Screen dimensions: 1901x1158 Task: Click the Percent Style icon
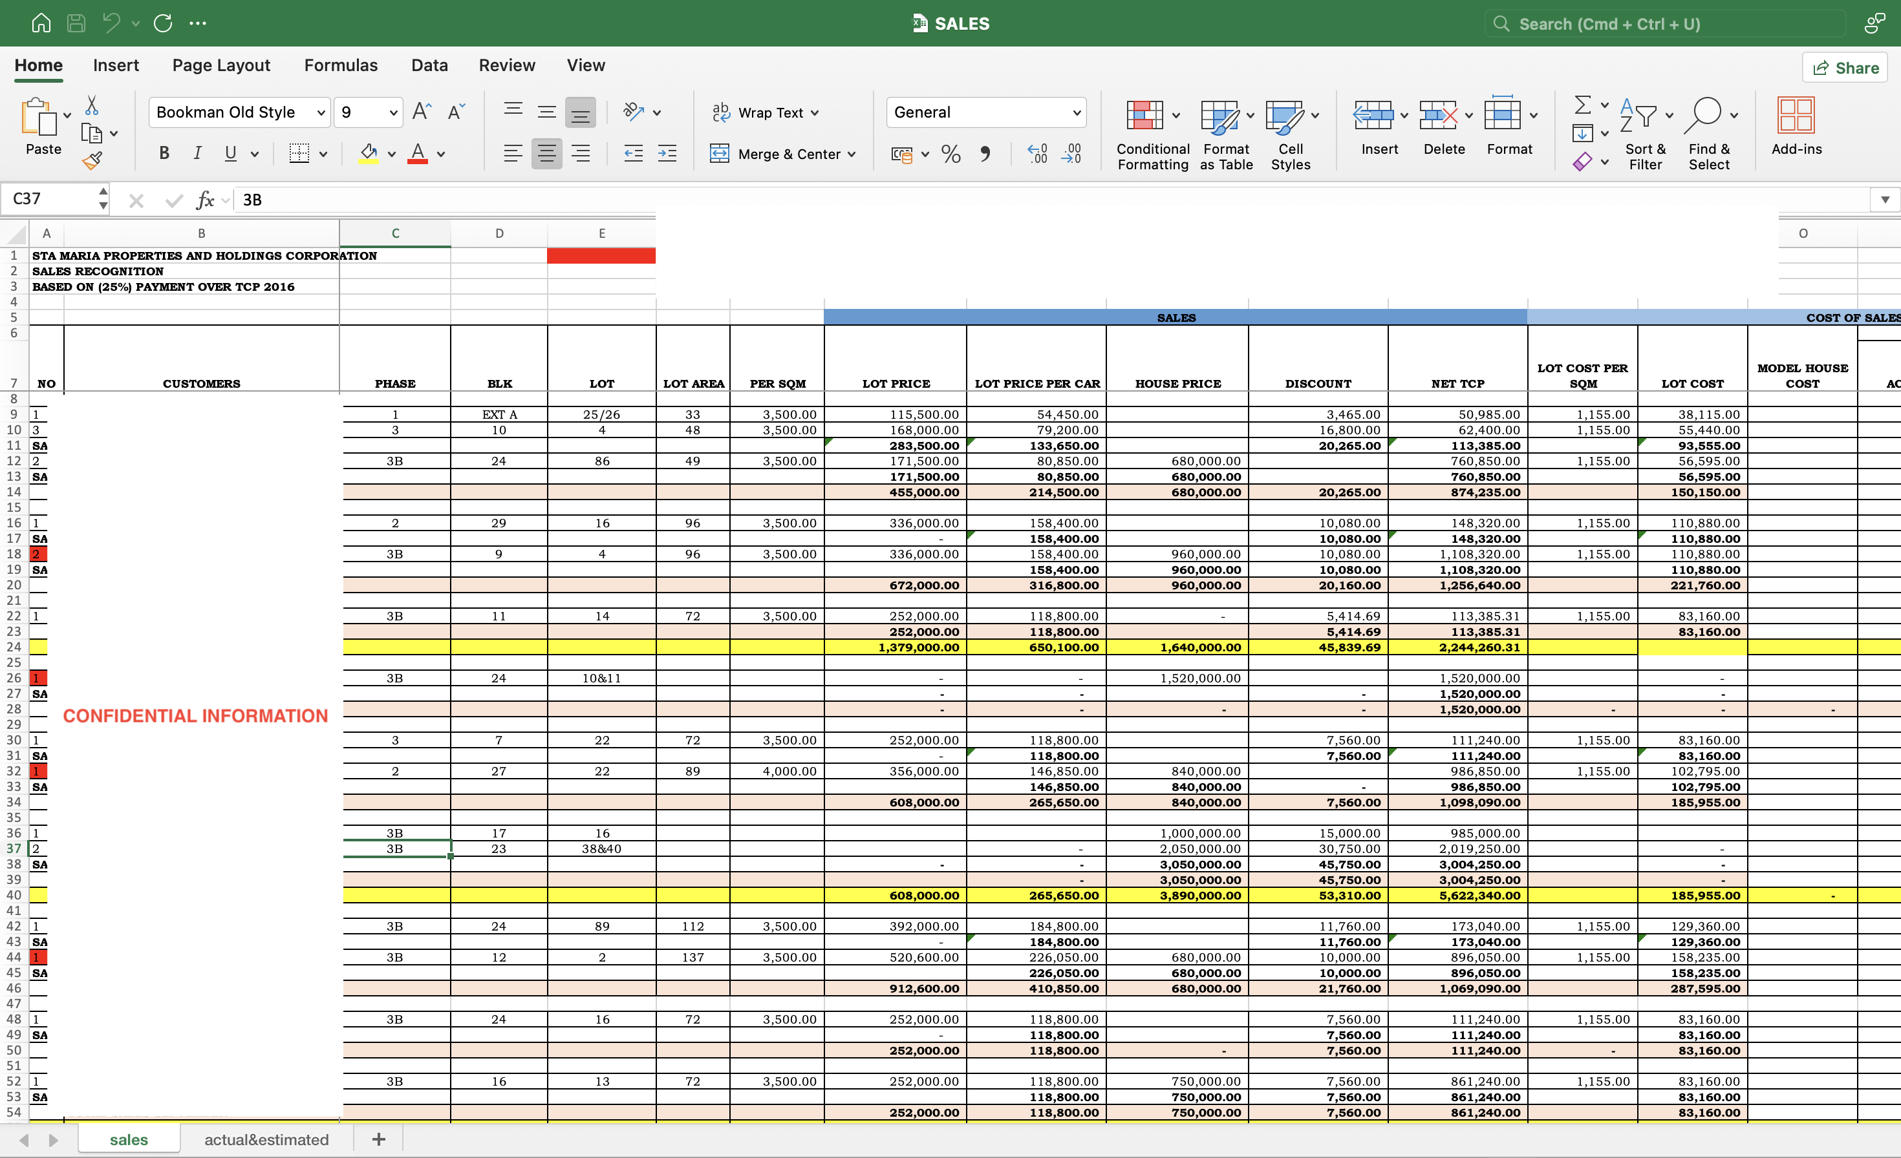point(950,154)
